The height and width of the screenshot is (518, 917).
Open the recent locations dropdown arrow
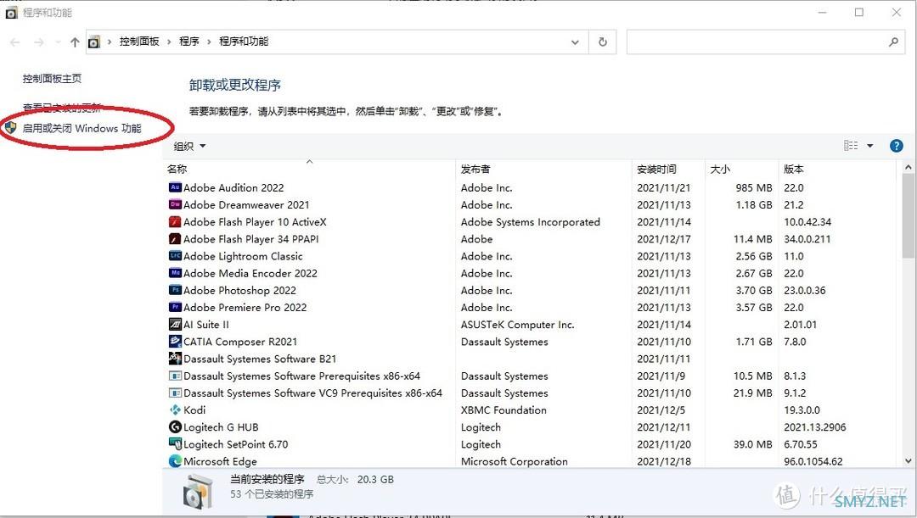(x=58, y=42)
